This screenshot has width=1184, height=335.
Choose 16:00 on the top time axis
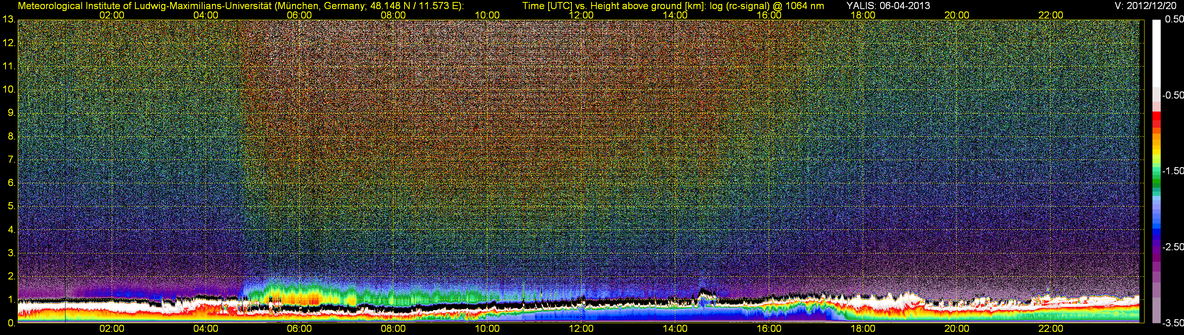pos(769,15)
